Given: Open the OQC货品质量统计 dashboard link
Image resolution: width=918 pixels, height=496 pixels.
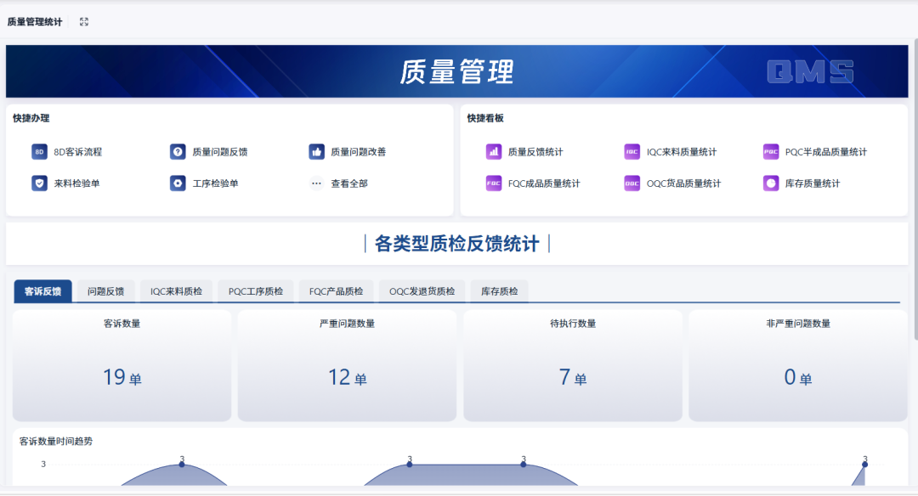Looking at the screenshot, I should (x=683, y=183).
